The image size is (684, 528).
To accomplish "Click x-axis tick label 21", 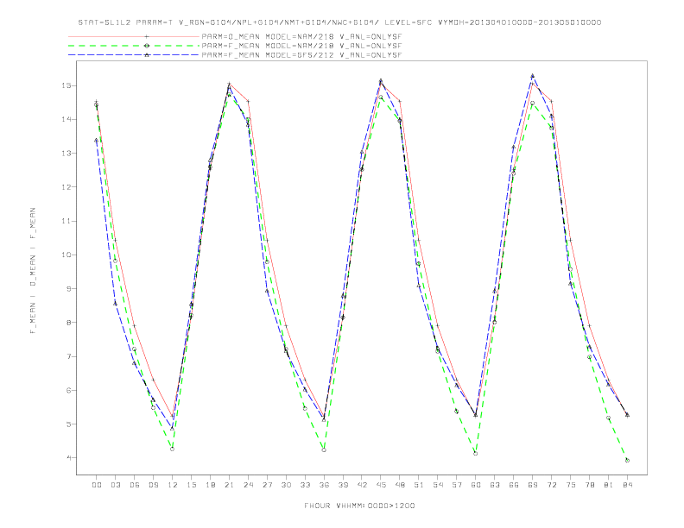I will pos(229,485).
